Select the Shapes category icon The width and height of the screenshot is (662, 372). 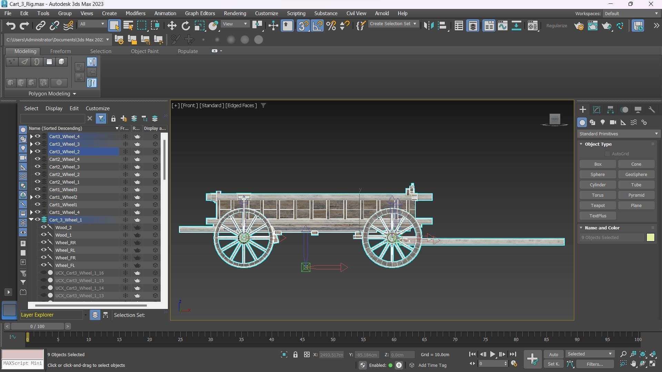592,123
